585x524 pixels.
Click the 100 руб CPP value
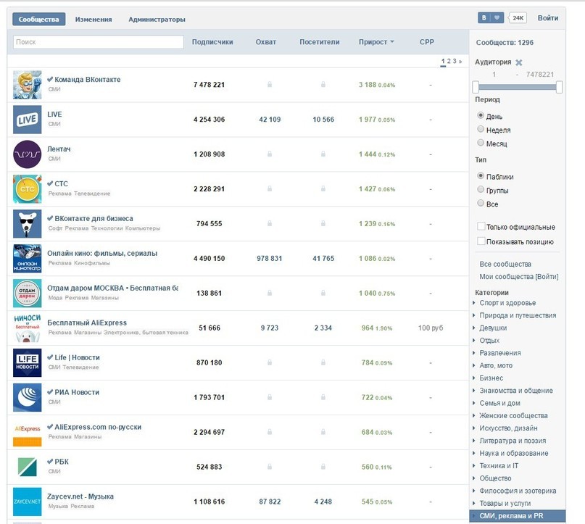pos(431,328)
